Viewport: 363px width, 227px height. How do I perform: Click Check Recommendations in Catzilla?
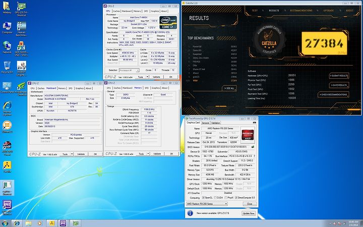333,94
